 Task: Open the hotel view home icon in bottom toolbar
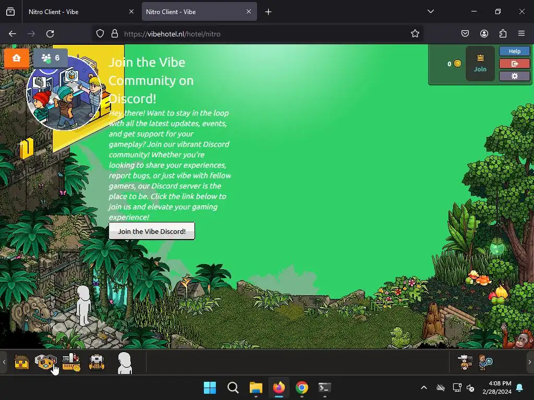pyautogui.click(x=21, y=362)
